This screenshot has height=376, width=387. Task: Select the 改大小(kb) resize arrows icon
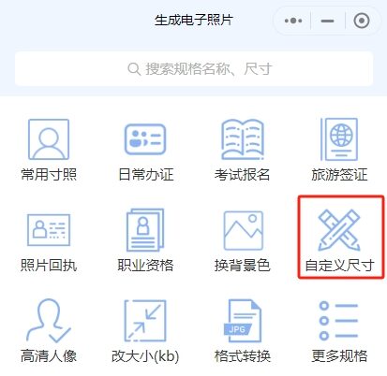145,321
